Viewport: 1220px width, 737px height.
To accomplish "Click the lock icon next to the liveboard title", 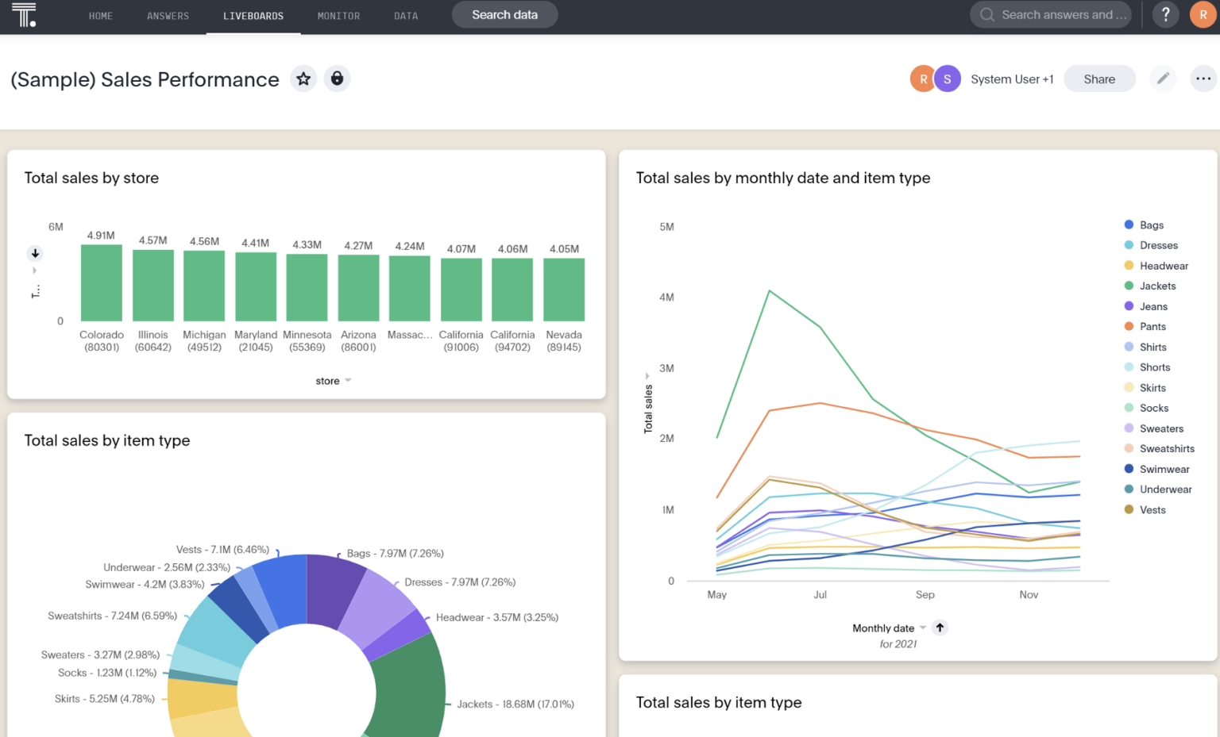I will 338,79.
